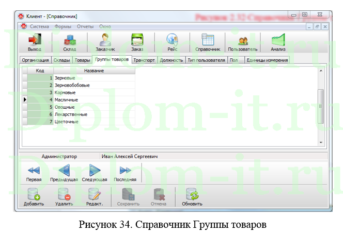The image size is (343, 233).
Task: Switch to the Товары tab
Action: click(x=82, y=60)
